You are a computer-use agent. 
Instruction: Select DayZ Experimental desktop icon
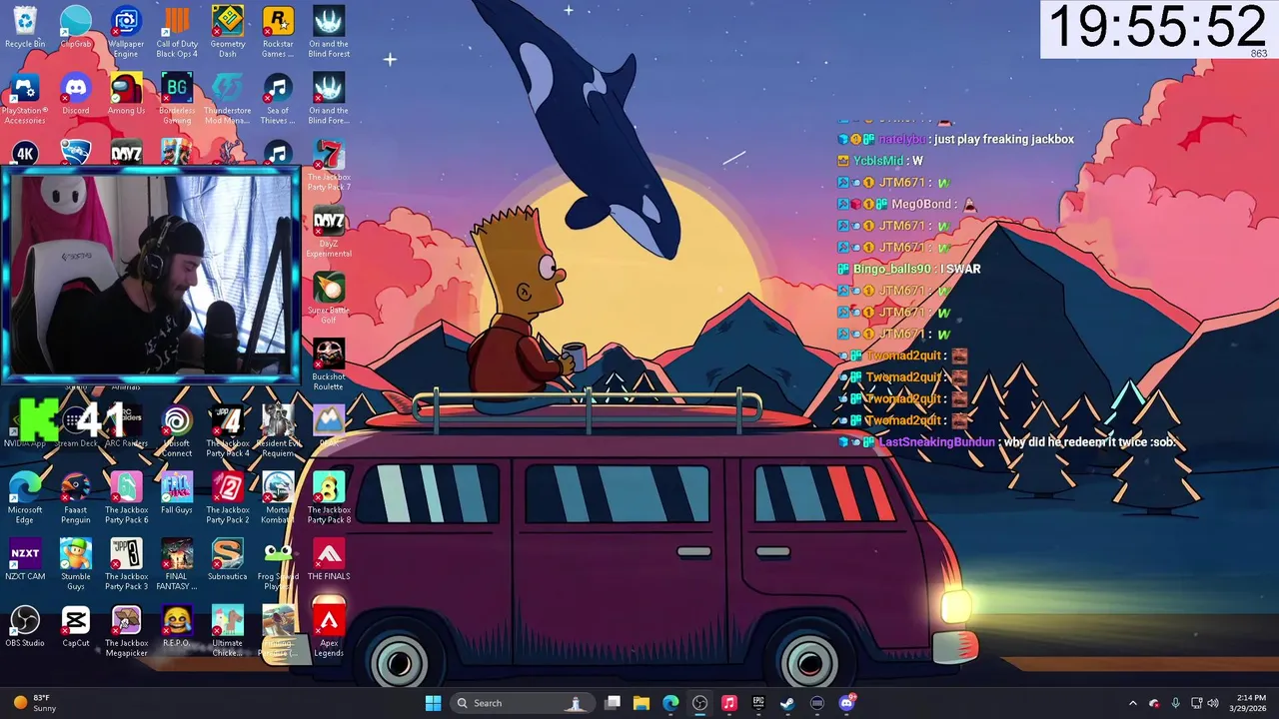click(x=329, y=233)
